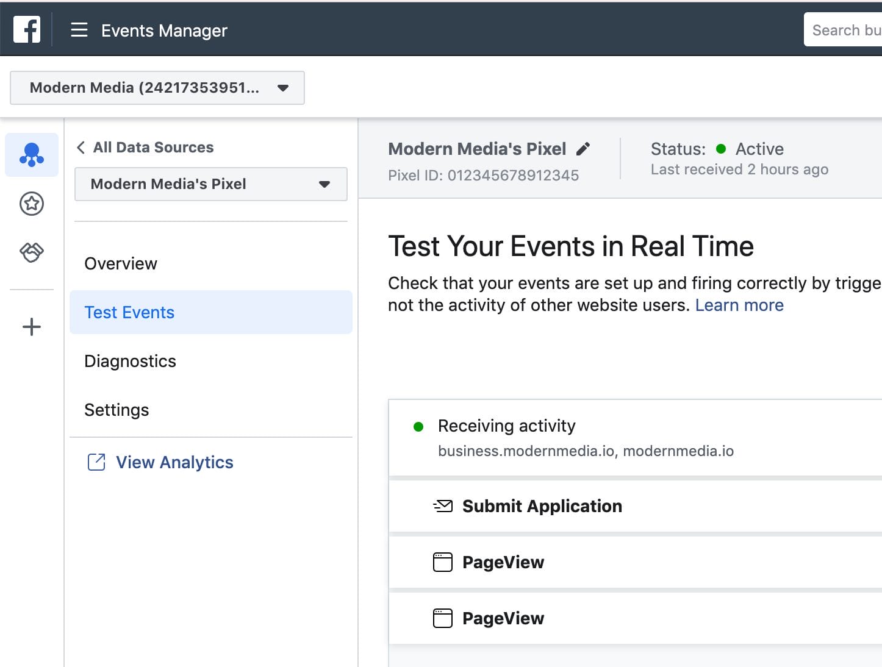The width and height of the screenshot is (882, 667).
Task: Click the browser icon on second PageView row
Action: tap(443, 618)
